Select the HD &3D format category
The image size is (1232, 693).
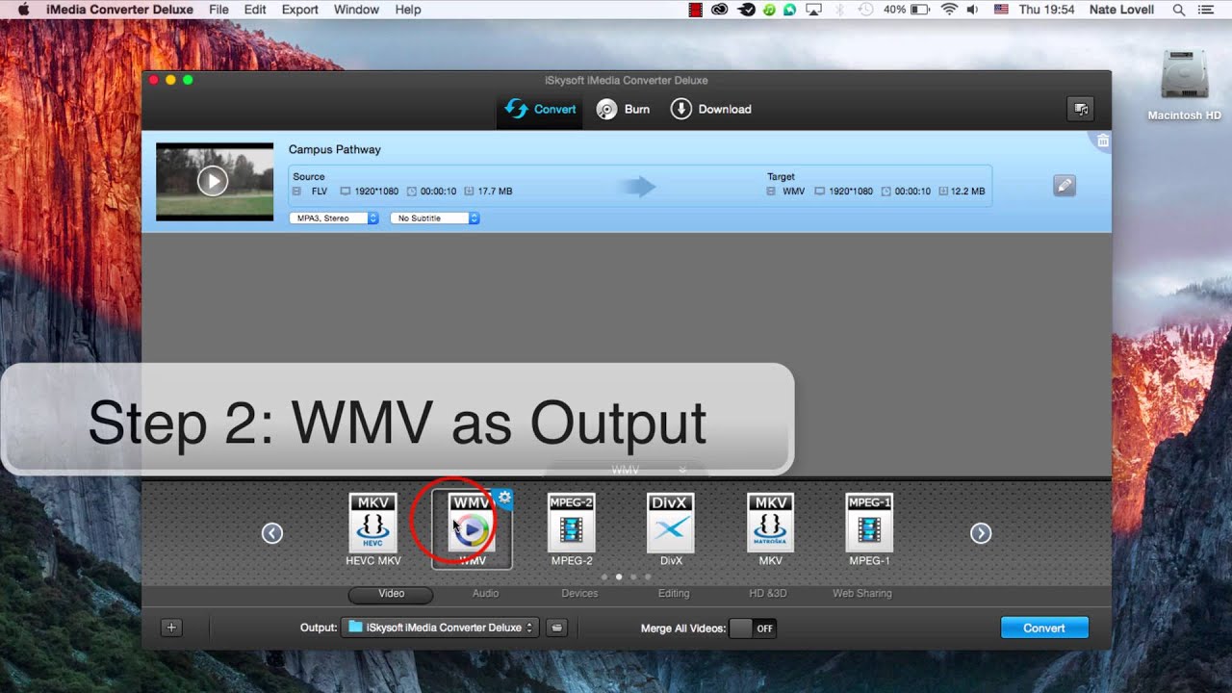point(768,594)
